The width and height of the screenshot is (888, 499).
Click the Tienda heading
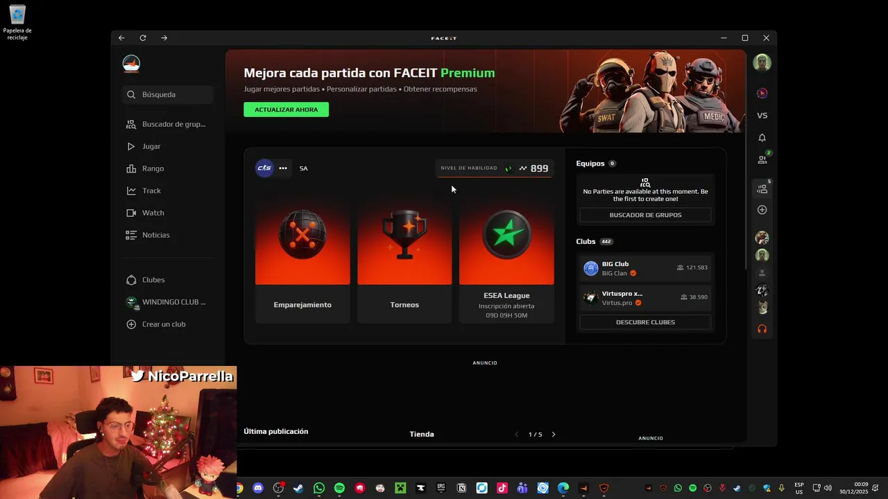(422, 435)
